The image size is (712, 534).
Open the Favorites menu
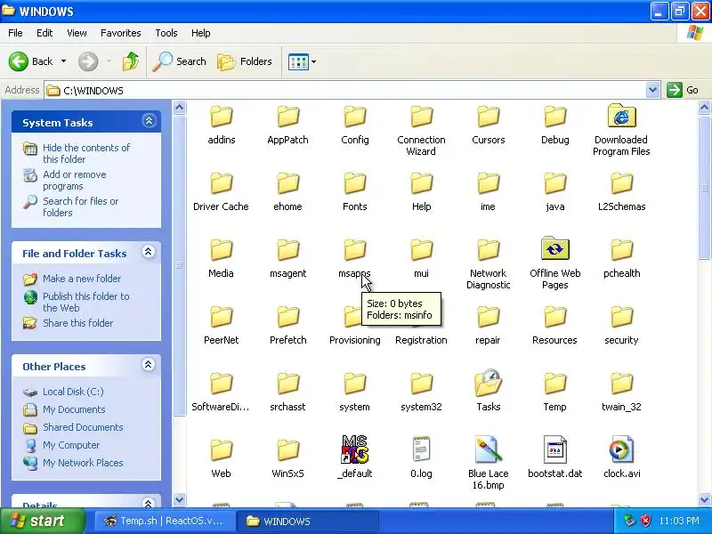pyautogui.click(x=121, y=33)
